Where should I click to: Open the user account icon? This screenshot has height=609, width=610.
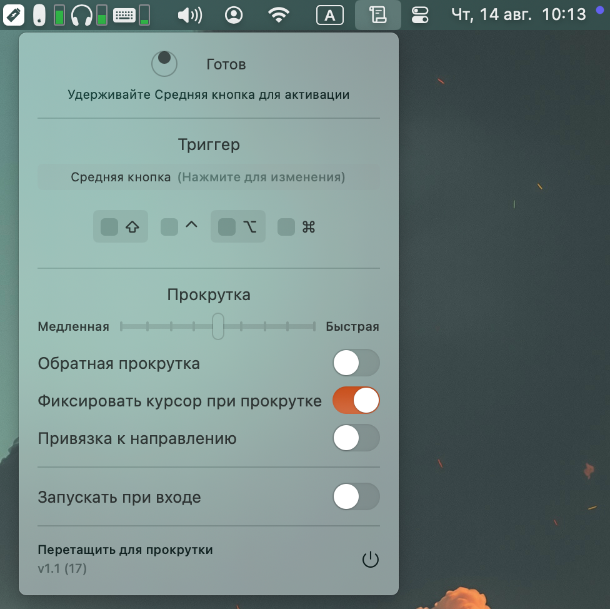pos(234,15)
